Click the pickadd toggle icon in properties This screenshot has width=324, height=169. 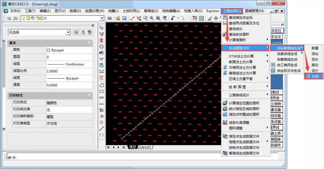[83, 32]
